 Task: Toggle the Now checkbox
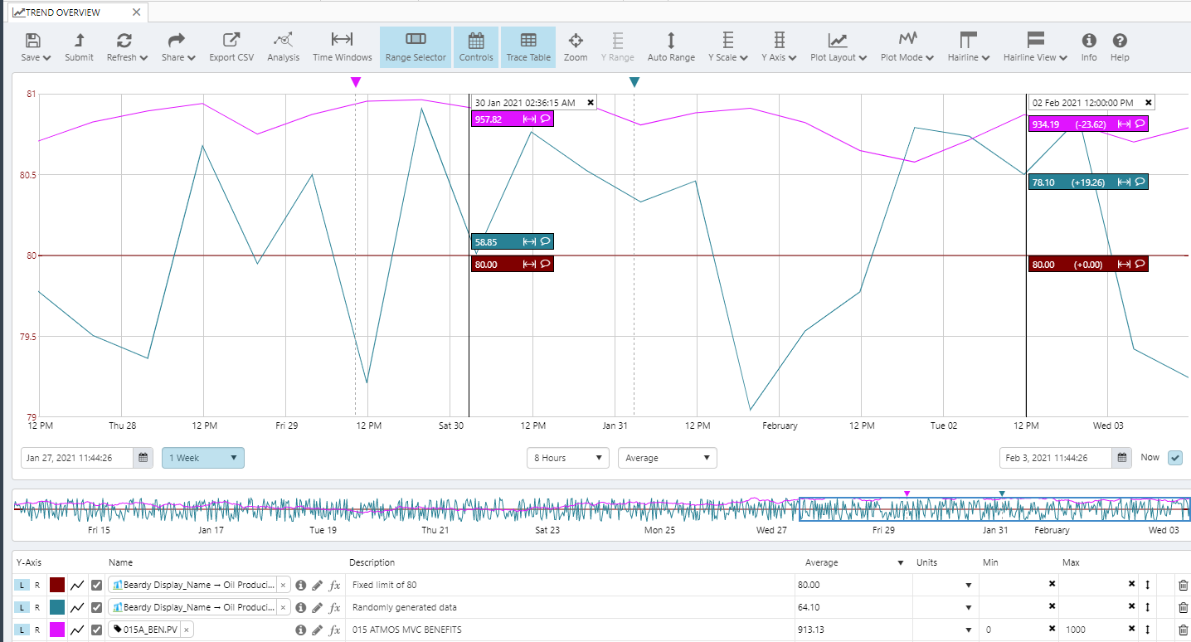tap(1174, 458)
